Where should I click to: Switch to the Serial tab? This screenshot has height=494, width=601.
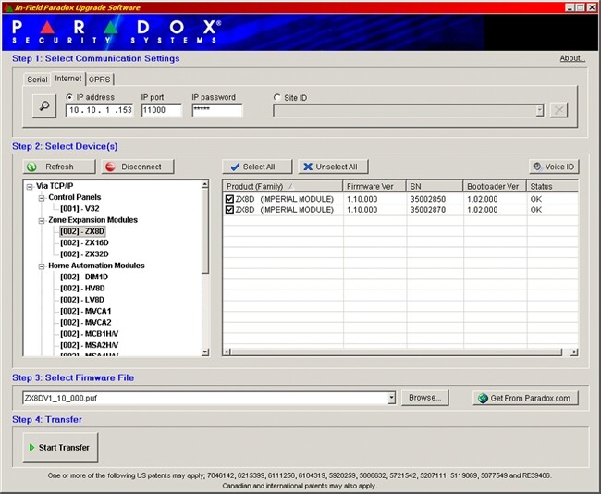(x=37, y=80)
